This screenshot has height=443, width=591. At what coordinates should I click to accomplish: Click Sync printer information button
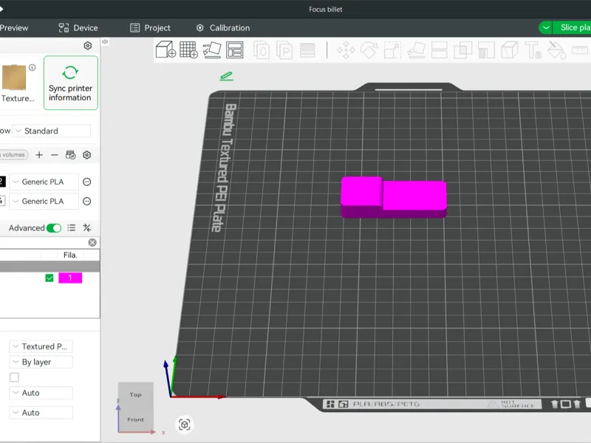pos(70,83)
